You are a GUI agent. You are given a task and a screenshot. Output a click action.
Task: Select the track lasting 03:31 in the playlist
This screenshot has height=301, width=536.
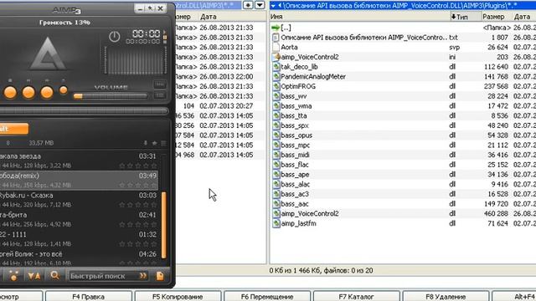pos(79,161)
